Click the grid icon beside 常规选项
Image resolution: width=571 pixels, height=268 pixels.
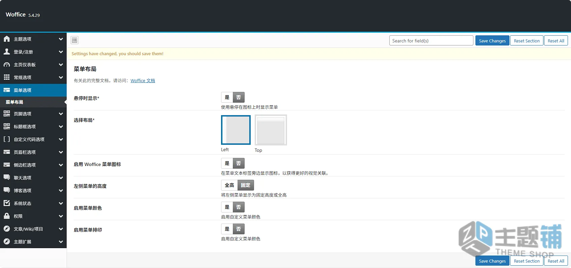(x=7, y=77)
